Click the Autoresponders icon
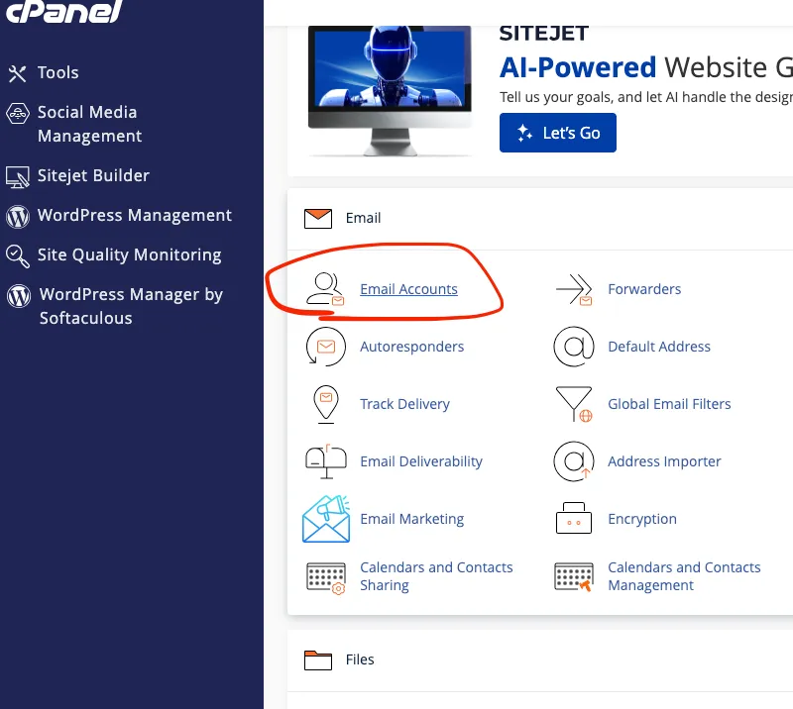793x709 pixels. [326, 347]
